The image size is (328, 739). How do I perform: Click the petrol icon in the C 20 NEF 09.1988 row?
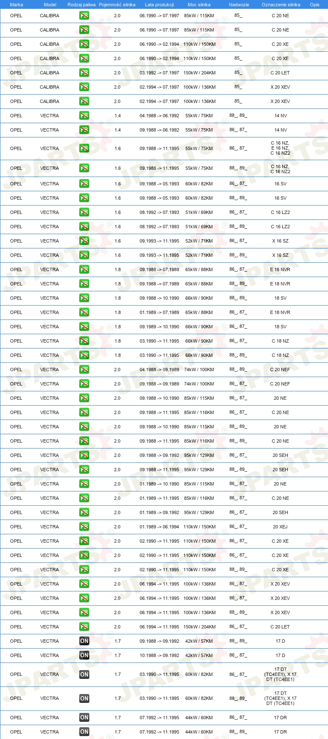point(84,384)
